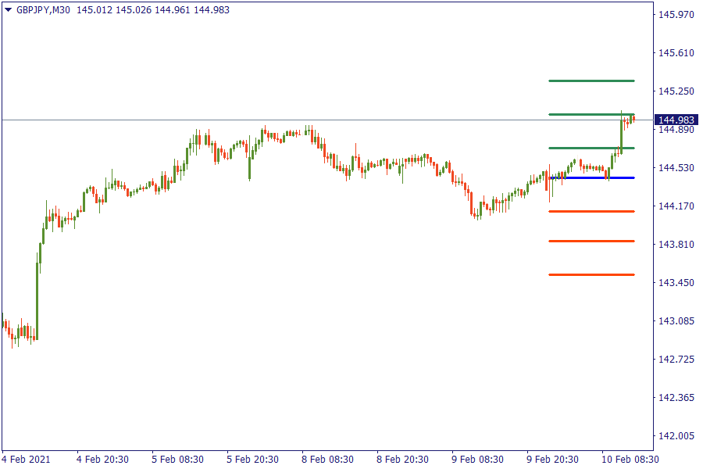703x469 pixels.
Task: Click the 142.005 price scale label
Action: [676, 435]
